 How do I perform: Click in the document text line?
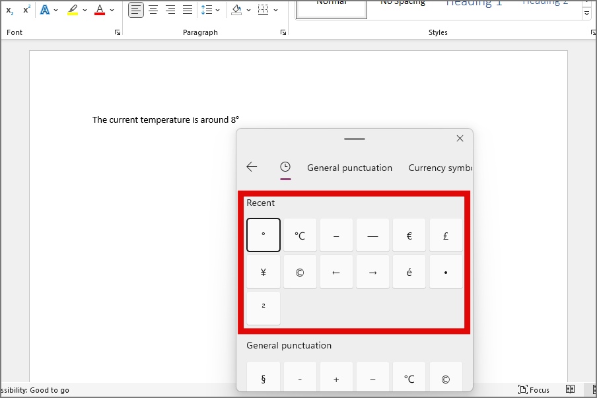click(x=166, y=120)
